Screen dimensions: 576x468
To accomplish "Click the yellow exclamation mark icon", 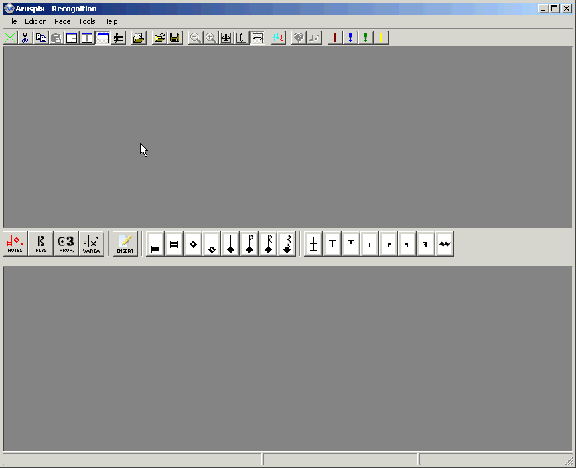I will tap(381, 38).
